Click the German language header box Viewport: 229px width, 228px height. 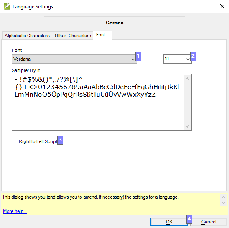click(114, 22)
